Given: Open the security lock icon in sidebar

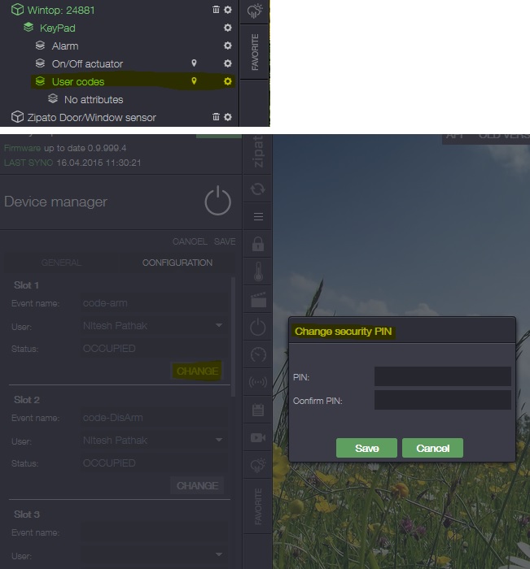Looking at the screenshot, I should (258, 244).
